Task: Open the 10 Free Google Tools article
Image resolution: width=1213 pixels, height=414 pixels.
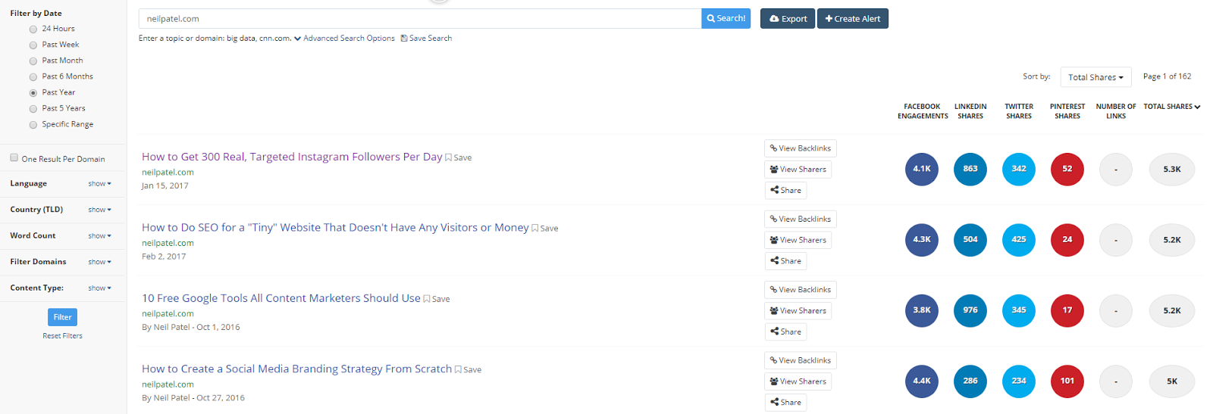Action: [x=281, y=298]
